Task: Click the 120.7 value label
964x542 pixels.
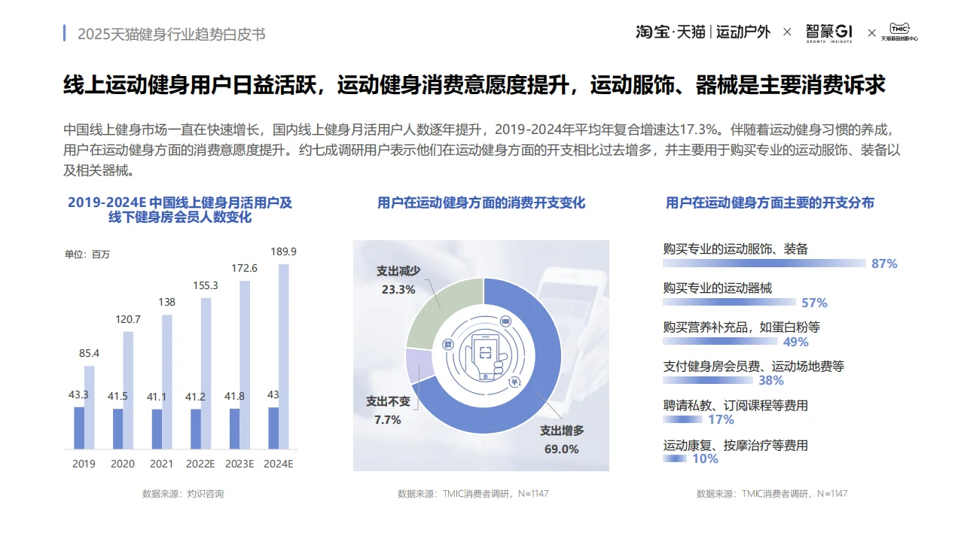Action: point(127,319)
